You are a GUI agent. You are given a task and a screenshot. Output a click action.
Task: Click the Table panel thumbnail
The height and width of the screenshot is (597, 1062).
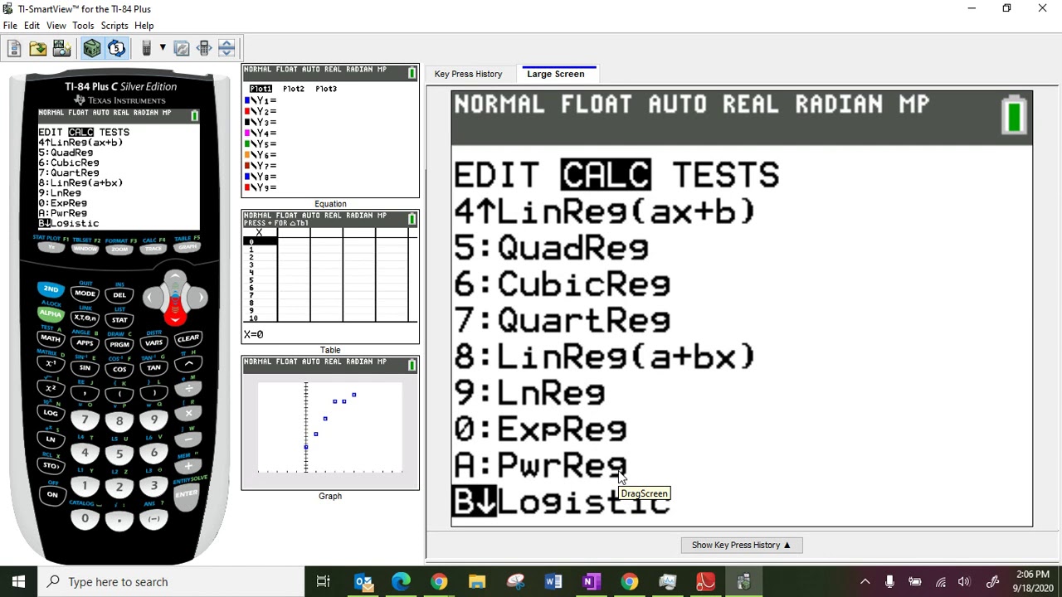coord(330,277)
